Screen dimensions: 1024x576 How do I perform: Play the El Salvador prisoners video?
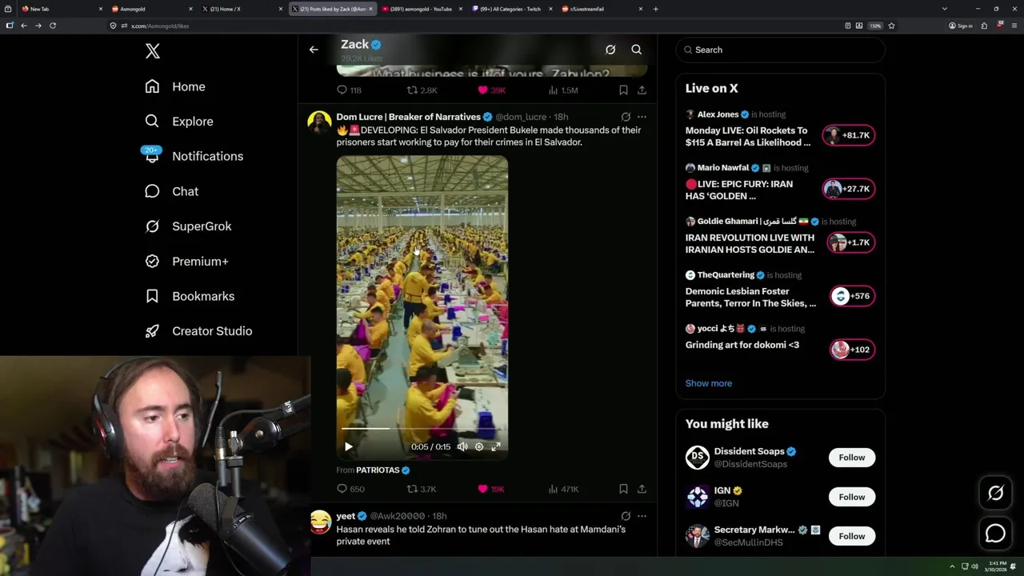click(348, 447)
